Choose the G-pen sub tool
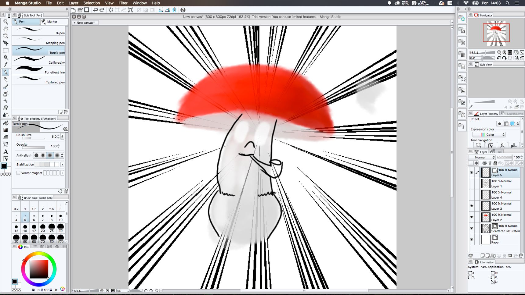 (x=39, y=30)
